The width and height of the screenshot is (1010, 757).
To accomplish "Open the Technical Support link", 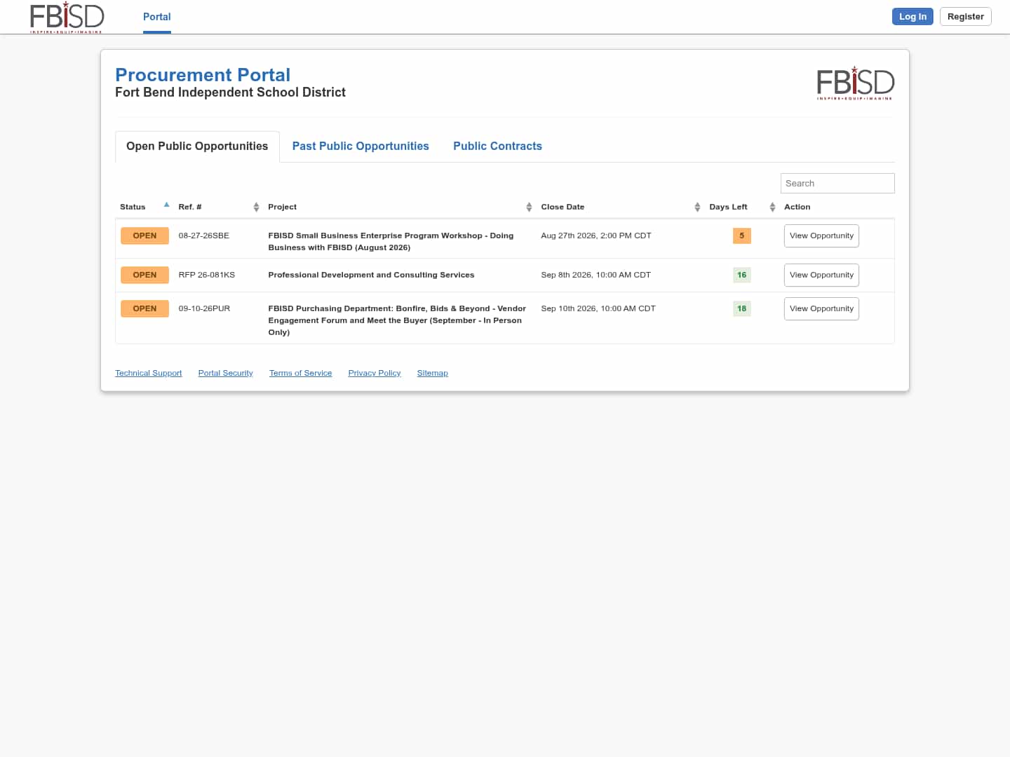I will point(149,373).
